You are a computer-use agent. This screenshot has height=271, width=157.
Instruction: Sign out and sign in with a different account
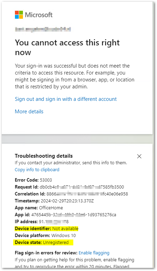[66, 99]
